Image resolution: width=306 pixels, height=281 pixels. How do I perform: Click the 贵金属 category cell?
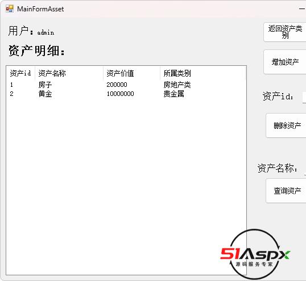tap(173, 94)
